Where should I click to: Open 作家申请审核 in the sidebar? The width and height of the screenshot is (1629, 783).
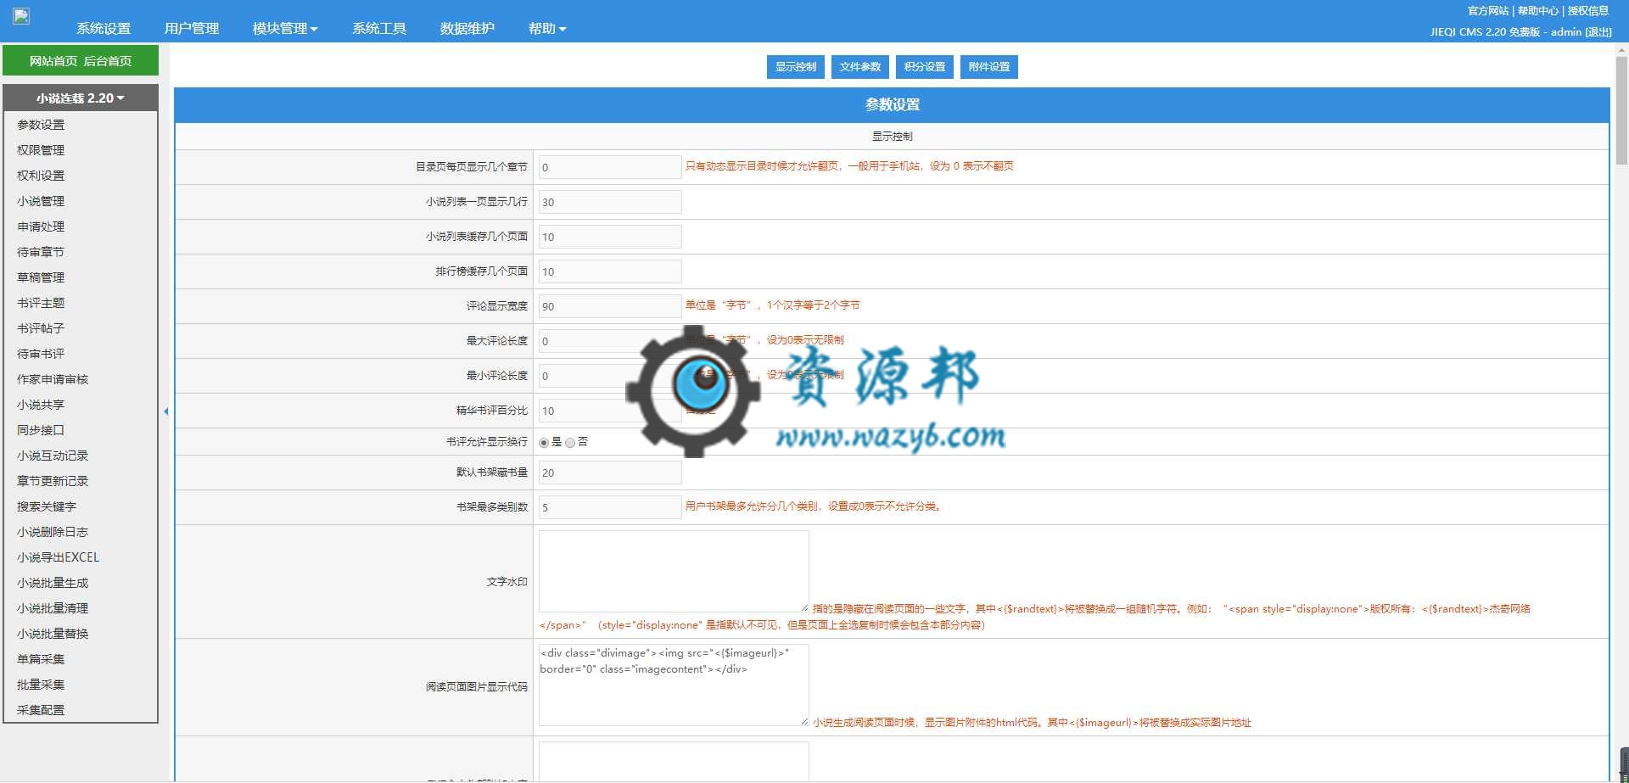53,379
